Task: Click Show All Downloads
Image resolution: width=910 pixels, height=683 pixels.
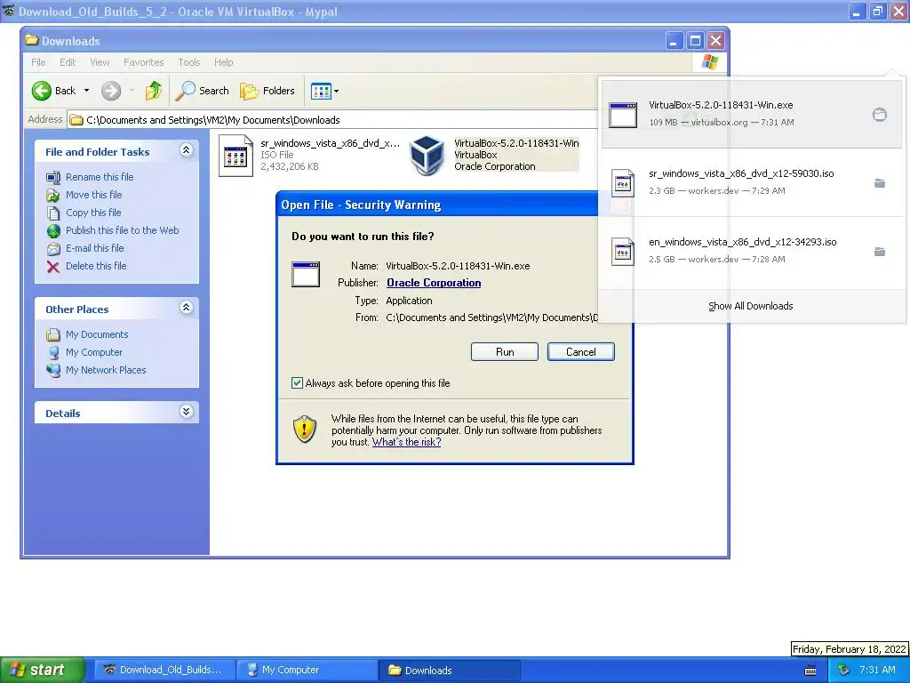Action: (750, 306)
